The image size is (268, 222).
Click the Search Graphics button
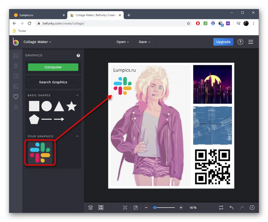(53, 82)
